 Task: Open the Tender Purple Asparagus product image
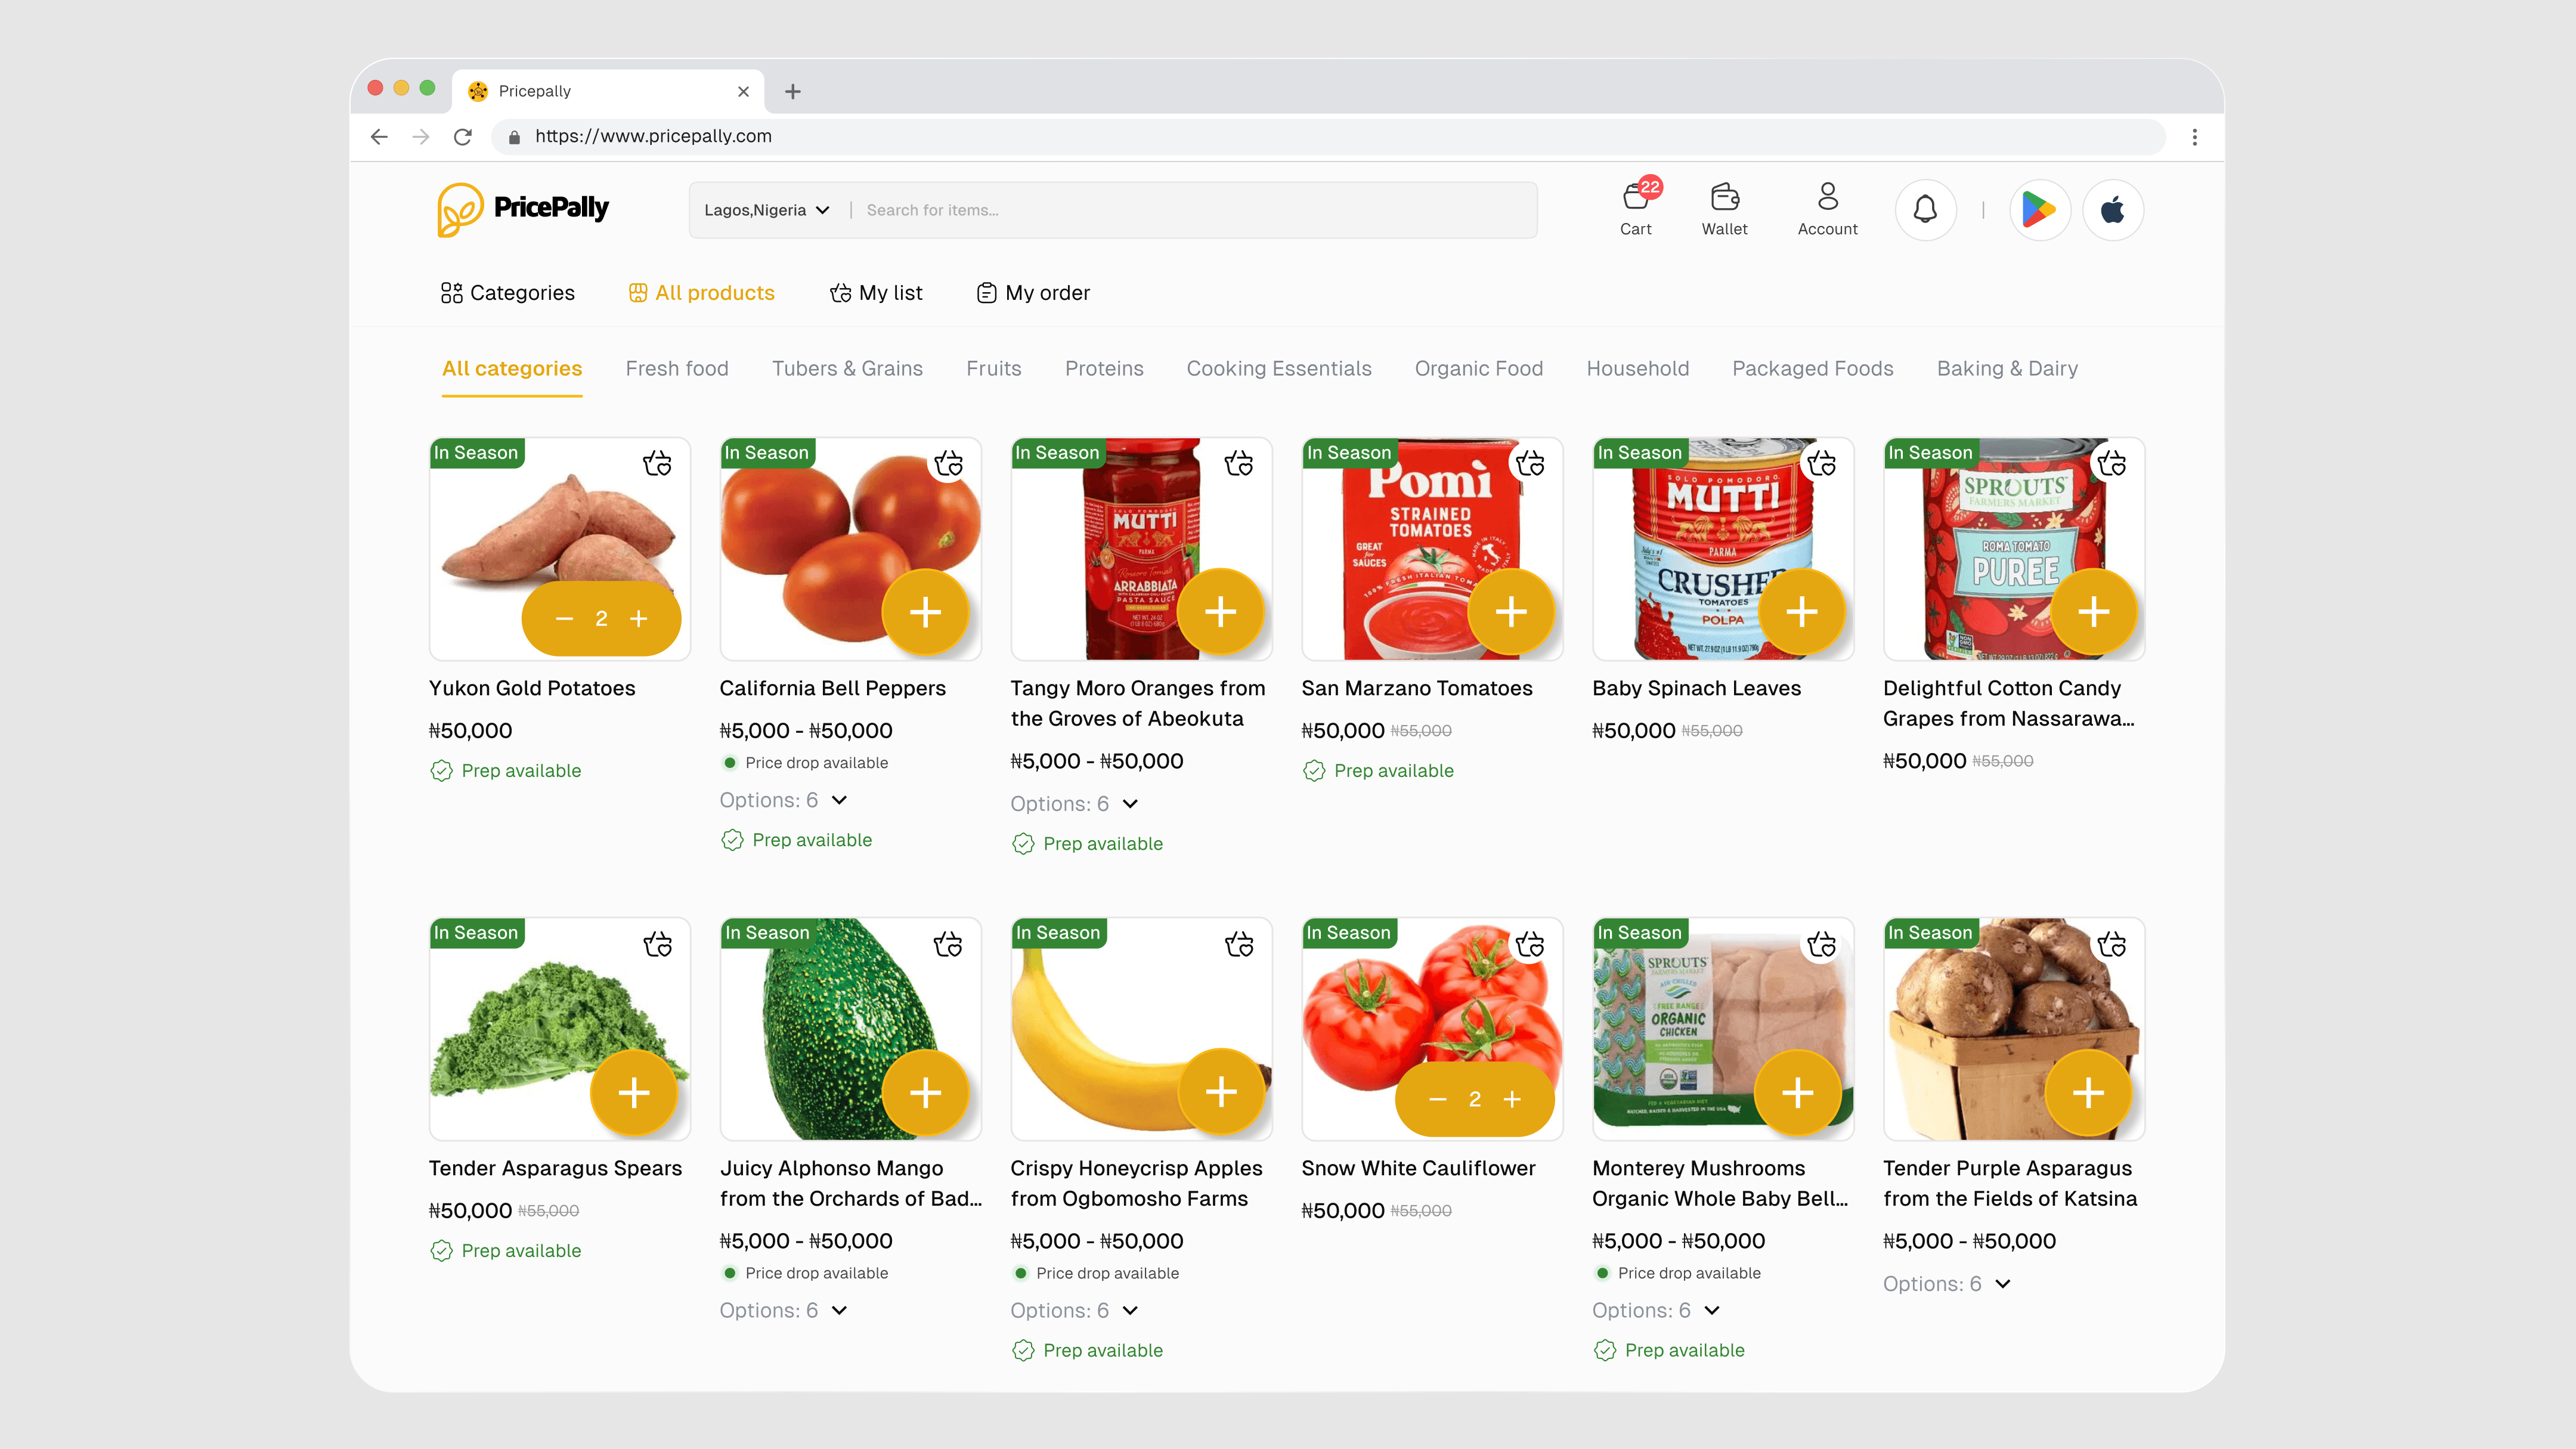tap(2014, 1029)
